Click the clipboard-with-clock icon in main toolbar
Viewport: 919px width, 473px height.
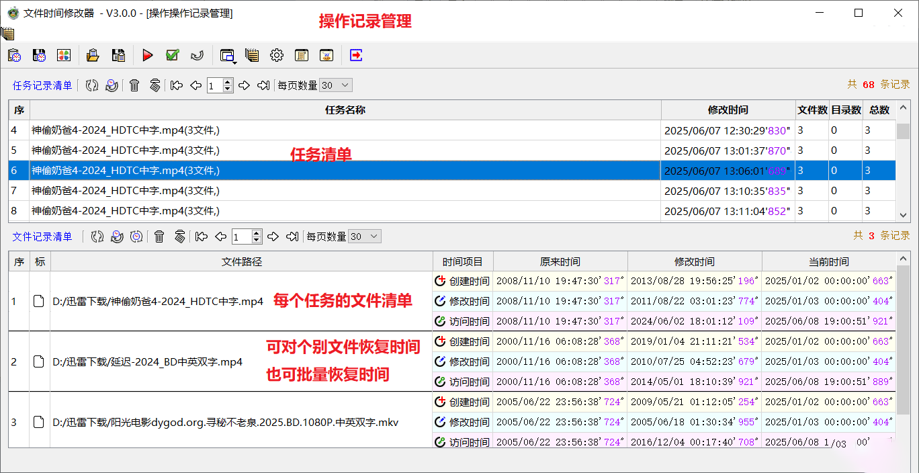[x=15, y=55]
